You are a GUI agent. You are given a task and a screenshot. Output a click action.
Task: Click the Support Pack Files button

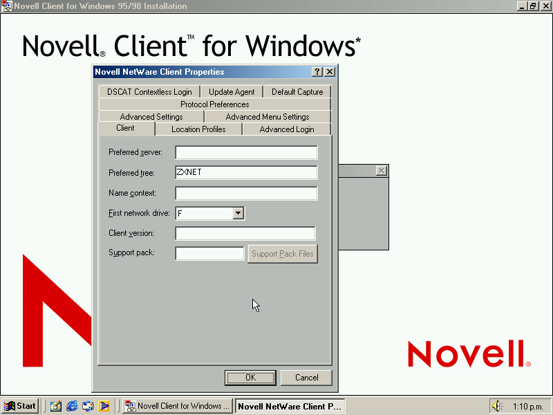coord(283,254)
